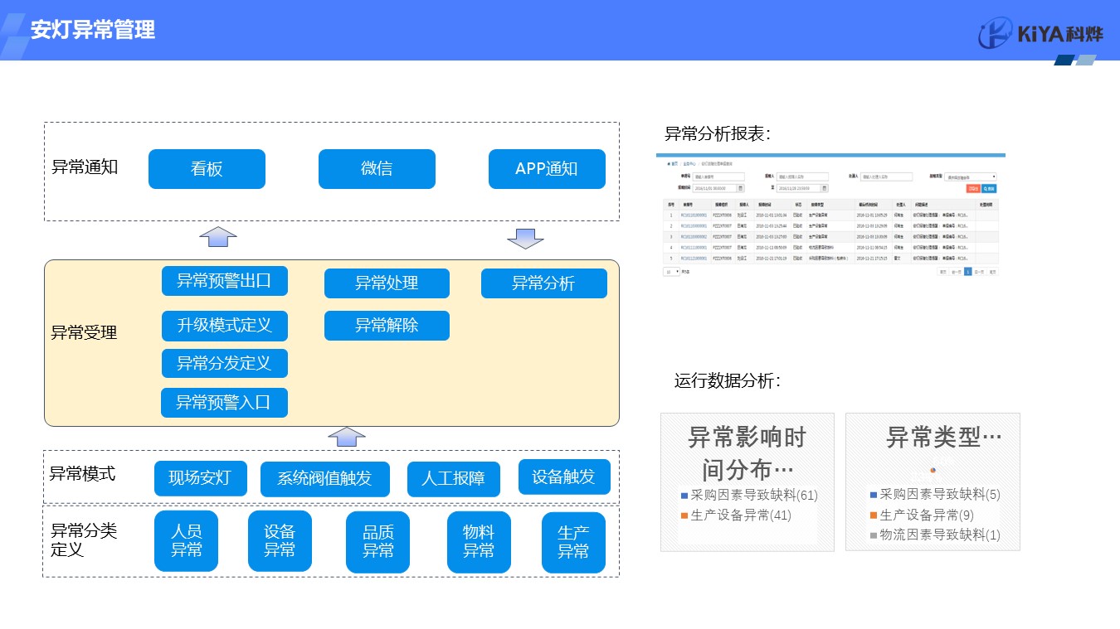The width and height of the screenshot is (1120, 629).
Task: Click the calendar icon beside the start date field
Action: (x=741, y=188)
